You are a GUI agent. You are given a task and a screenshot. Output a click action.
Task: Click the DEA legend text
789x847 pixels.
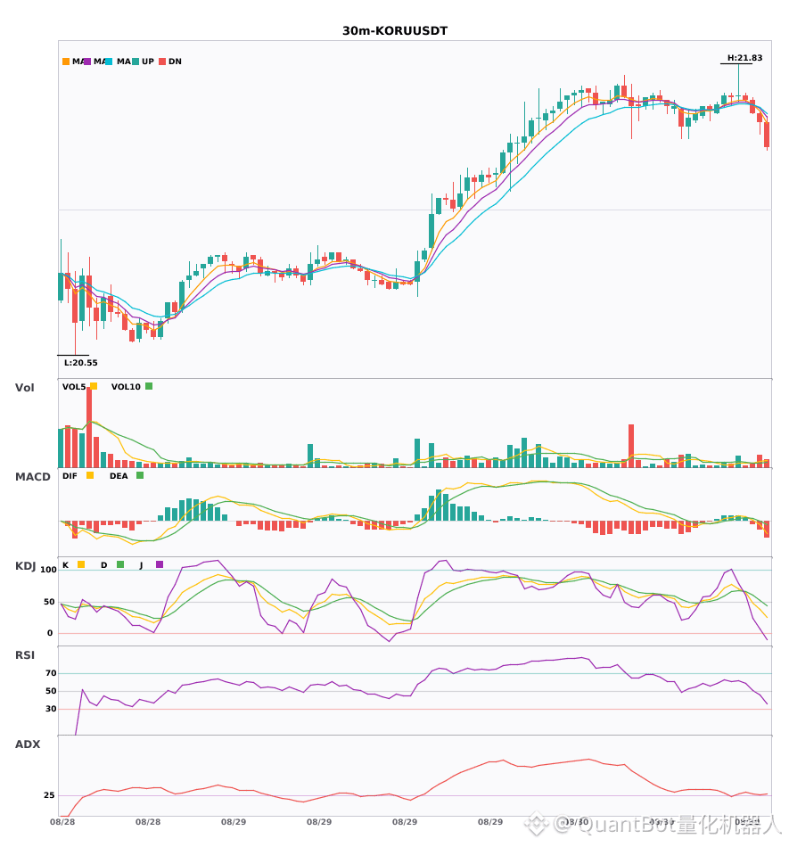[119, 476]
